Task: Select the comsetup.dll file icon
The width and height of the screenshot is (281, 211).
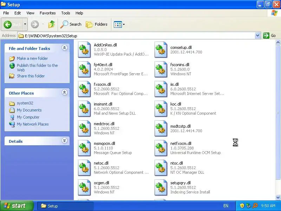Action: [x=161, y=50]
